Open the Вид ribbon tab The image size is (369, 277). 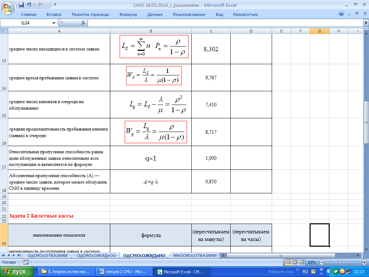[219, 14]
